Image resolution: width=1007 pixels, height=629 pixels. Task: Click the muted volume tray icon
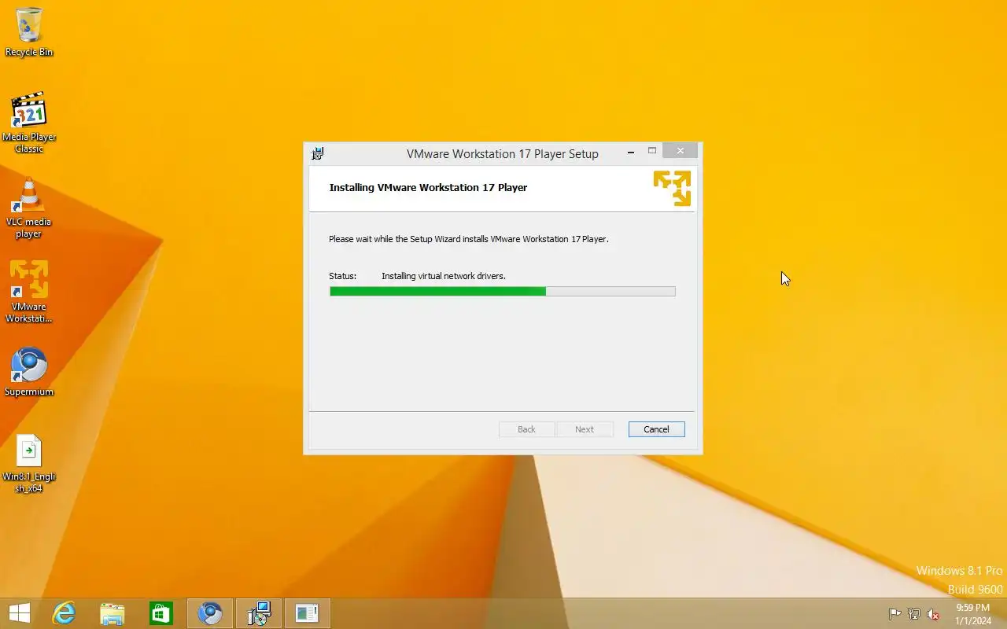[x=933, y=614]
